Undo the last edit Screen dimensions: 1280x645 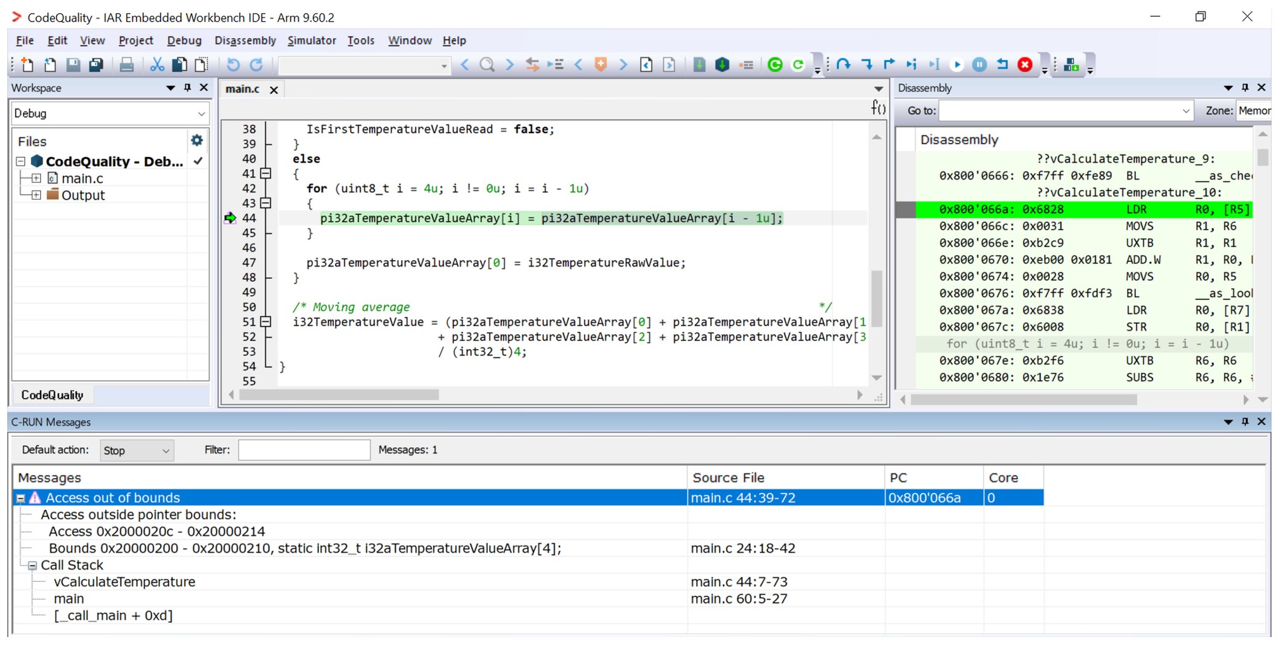[233, 64]
